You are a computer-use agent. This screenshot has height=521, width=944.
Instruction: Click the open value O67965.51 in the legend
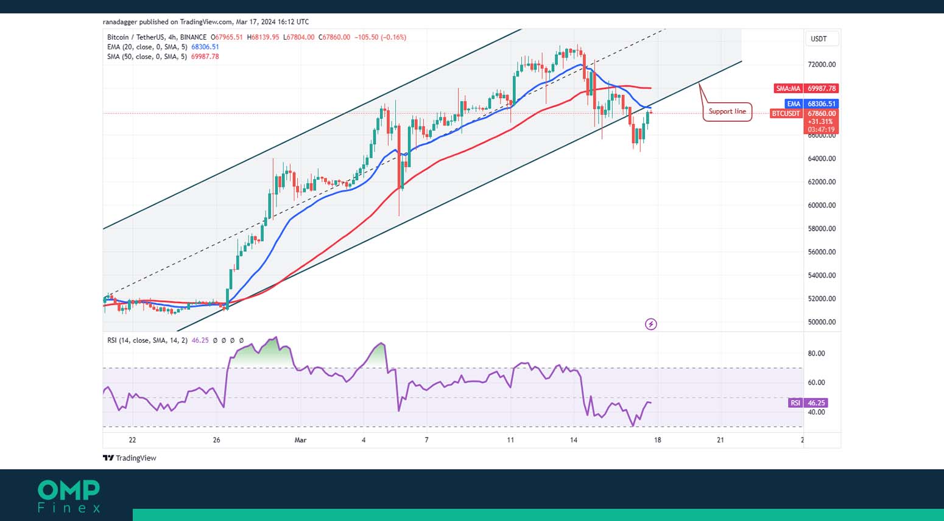(x=227, y=37)
